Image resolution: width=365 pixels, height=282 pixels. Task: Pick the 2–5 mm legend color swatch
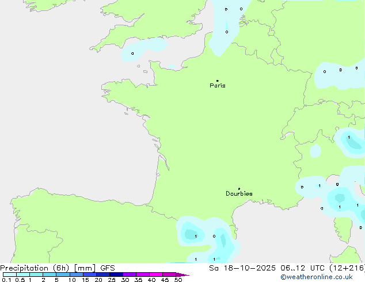(x=50, y=275)
